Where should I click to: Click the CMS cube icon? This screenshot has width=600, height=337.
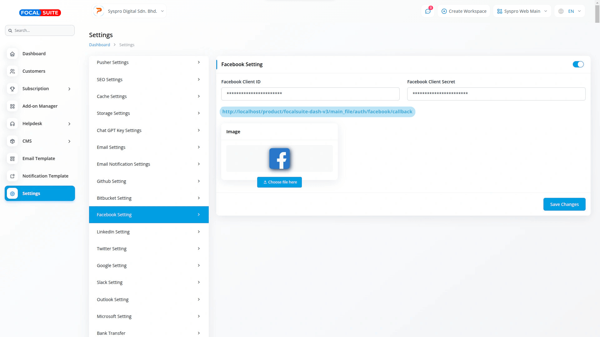click(12, 141)
